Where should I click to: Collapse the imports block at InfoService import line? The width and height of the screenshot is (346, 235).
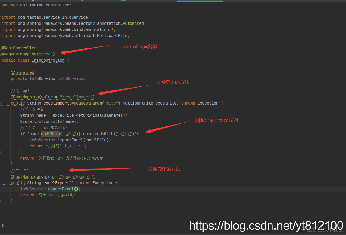click(1, 18)
